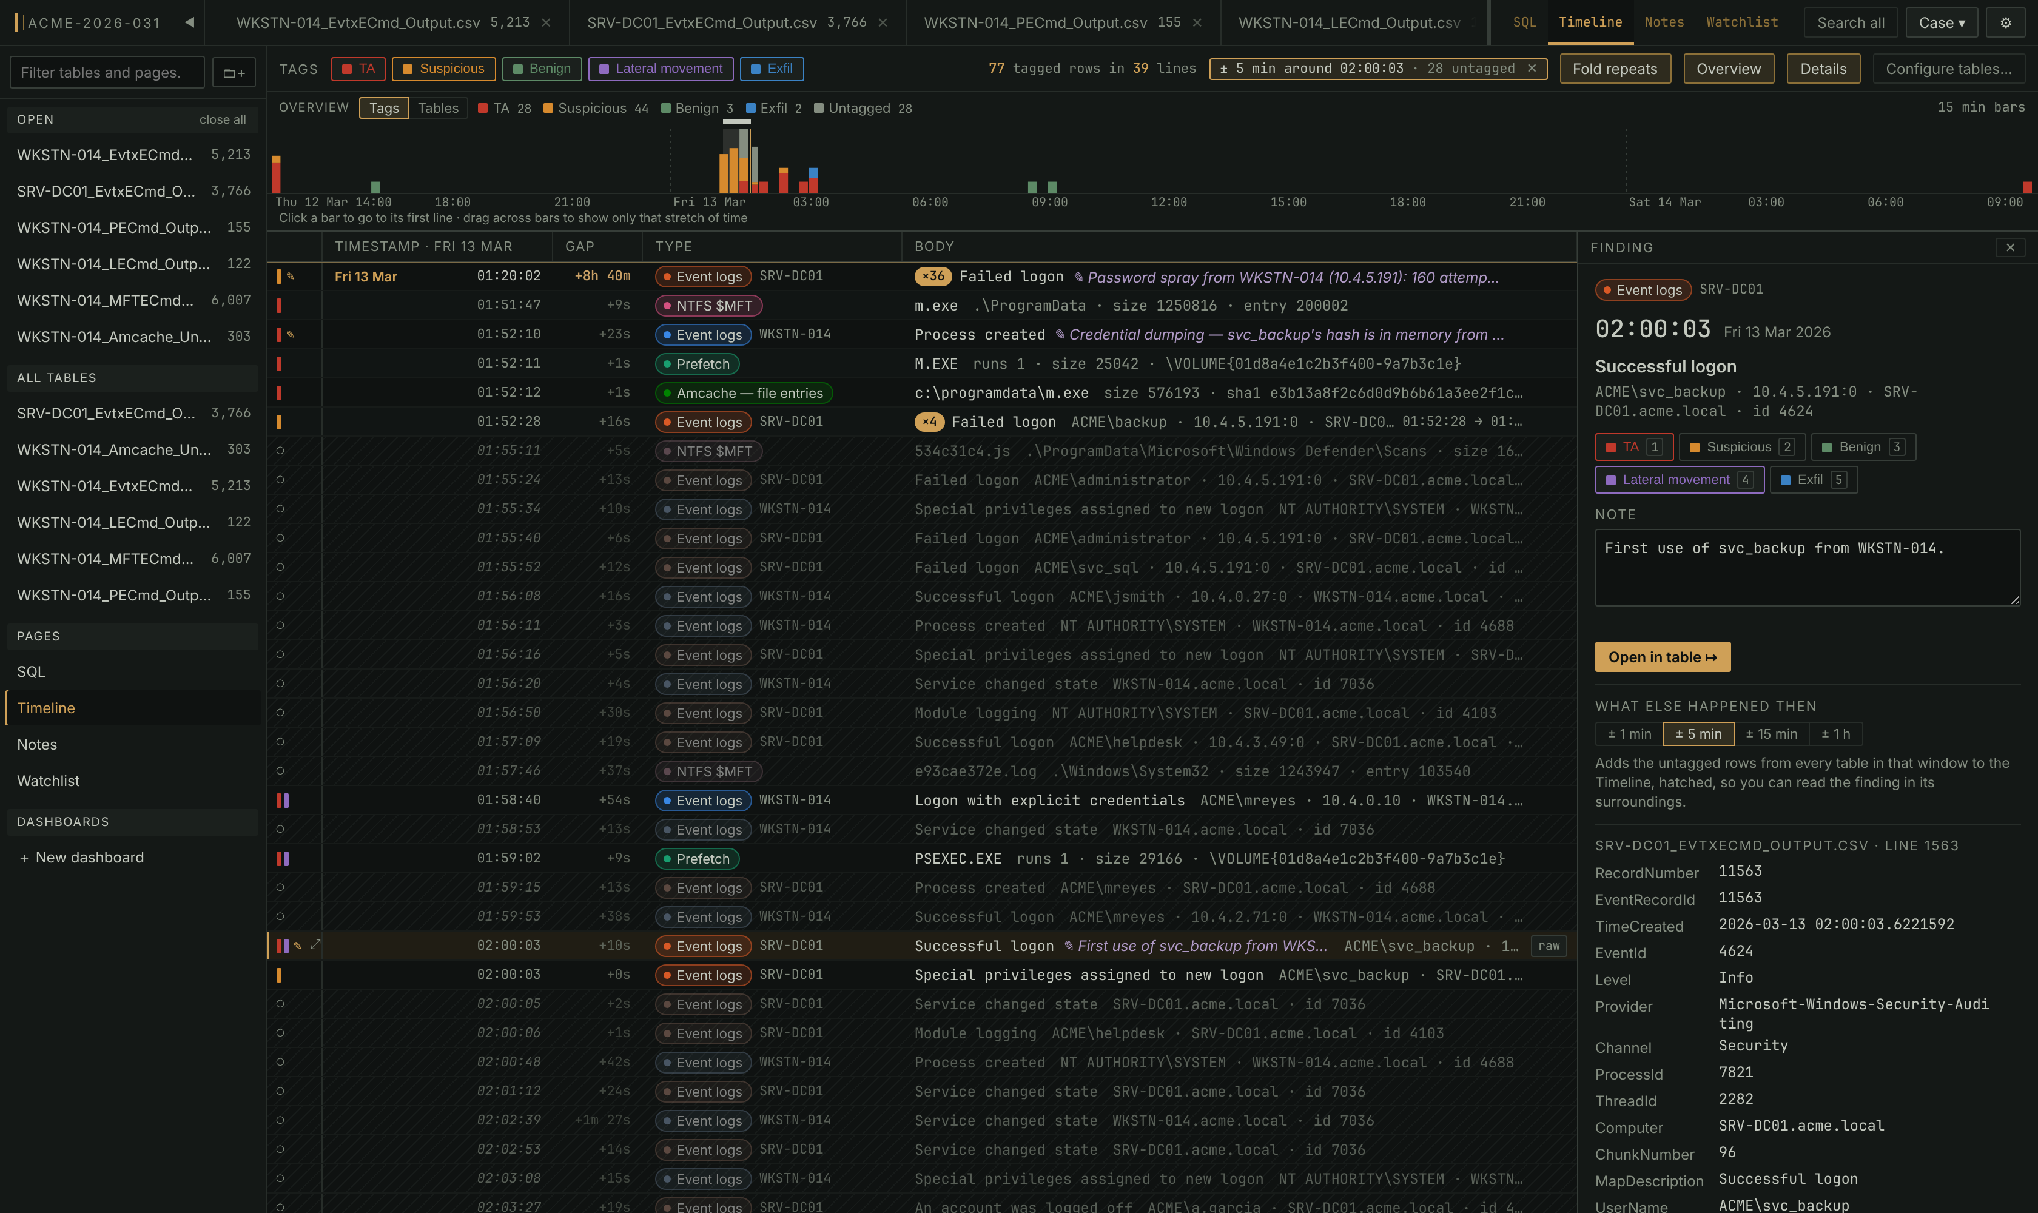This screenshot has width=2038, height=1213.
Task: Open settings gear icon
Action: coord(2005,23)
